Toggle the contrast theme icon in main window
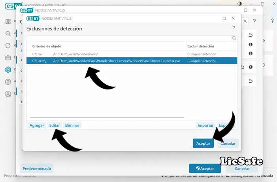Screen dimensions: 277x182 pos(239,4)
